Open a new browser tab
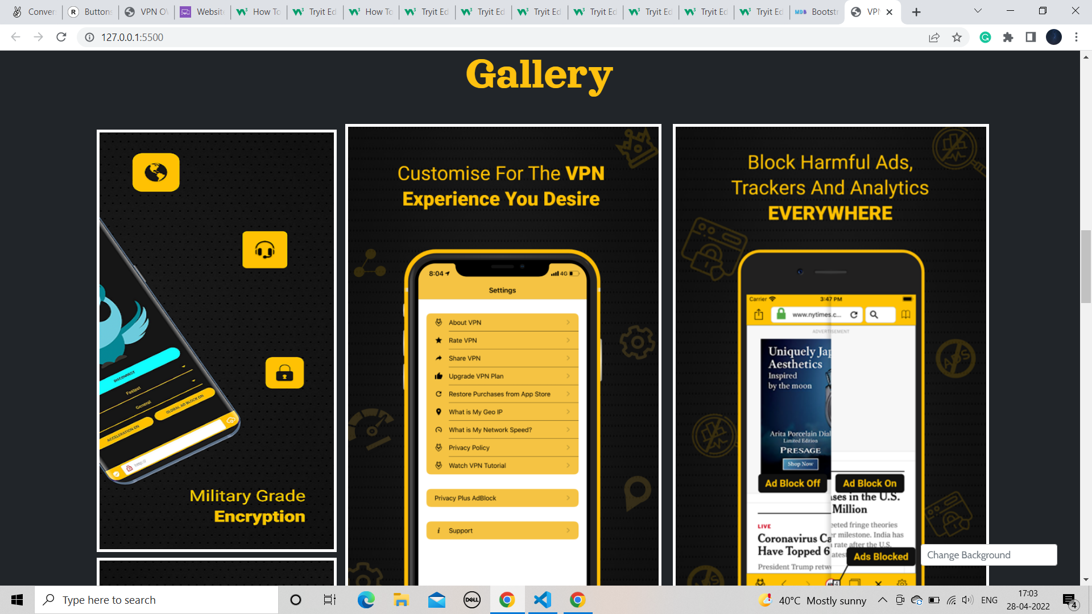 pos(916,12)
